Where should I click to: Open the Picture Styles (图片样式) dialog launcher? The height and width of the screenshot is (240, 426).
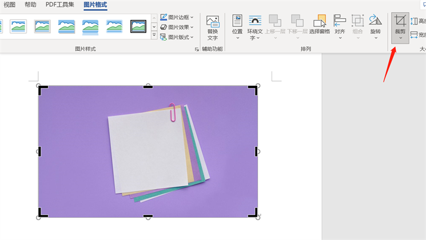(x=197, y=50)
